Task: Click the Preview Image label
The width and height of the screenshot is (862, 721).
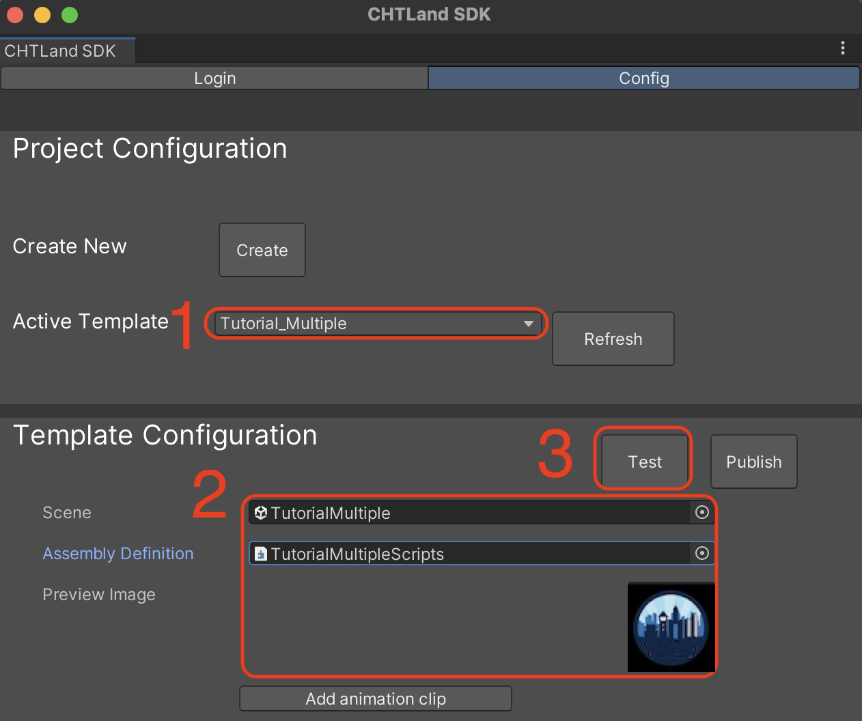Action: pos(99,595)
